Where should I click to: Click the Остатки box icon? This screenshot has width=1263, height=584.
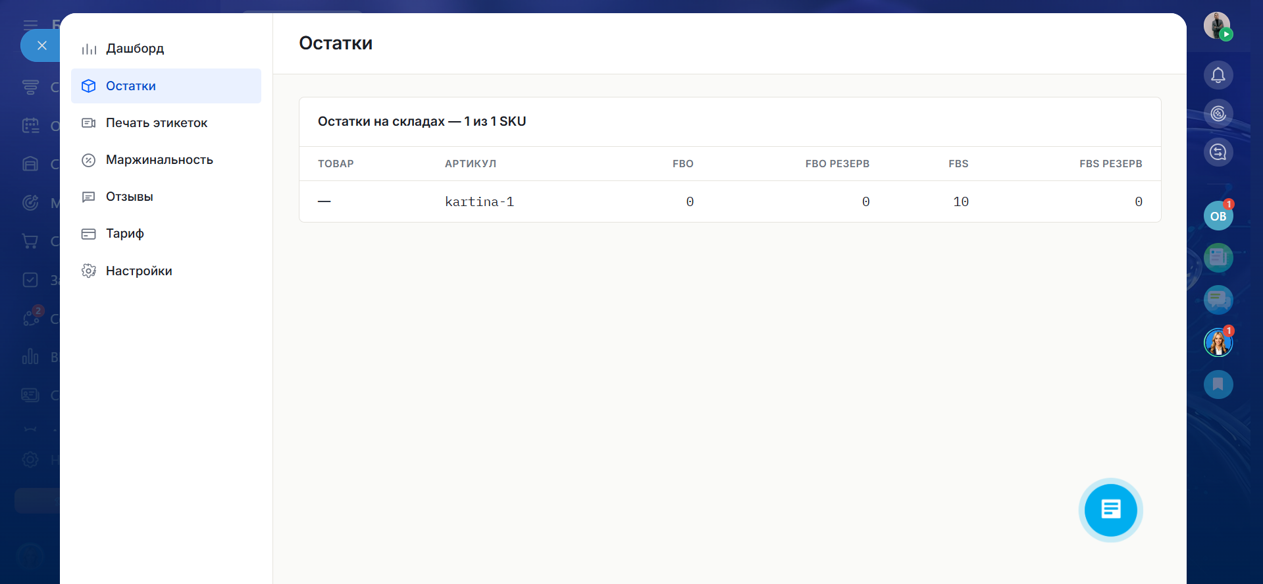point(89,86)
